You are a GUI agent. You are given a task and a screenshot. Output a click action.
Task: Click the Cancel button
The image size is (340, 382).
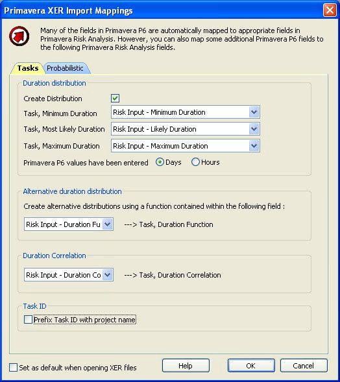tap(304, 366)
